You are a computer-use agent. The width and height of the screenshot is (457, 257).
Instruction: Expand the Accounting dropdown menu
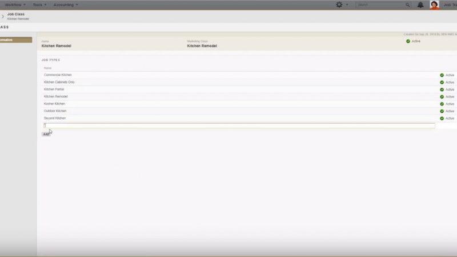(x=66, y=5)
